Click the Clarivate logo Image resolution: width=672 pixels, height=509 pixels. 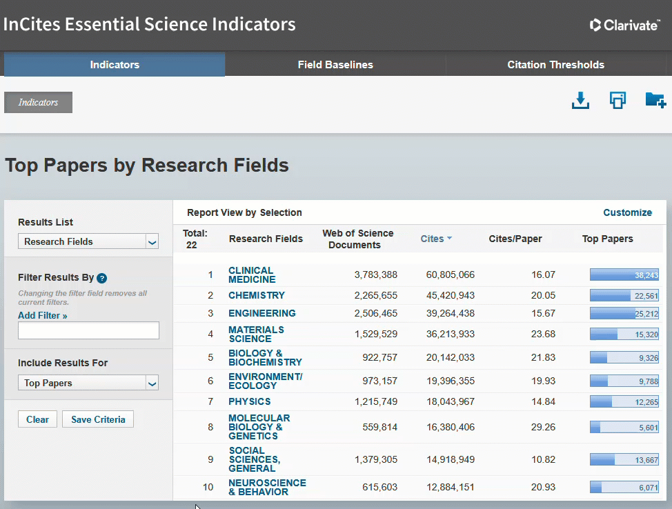click(x=624, y=26)
